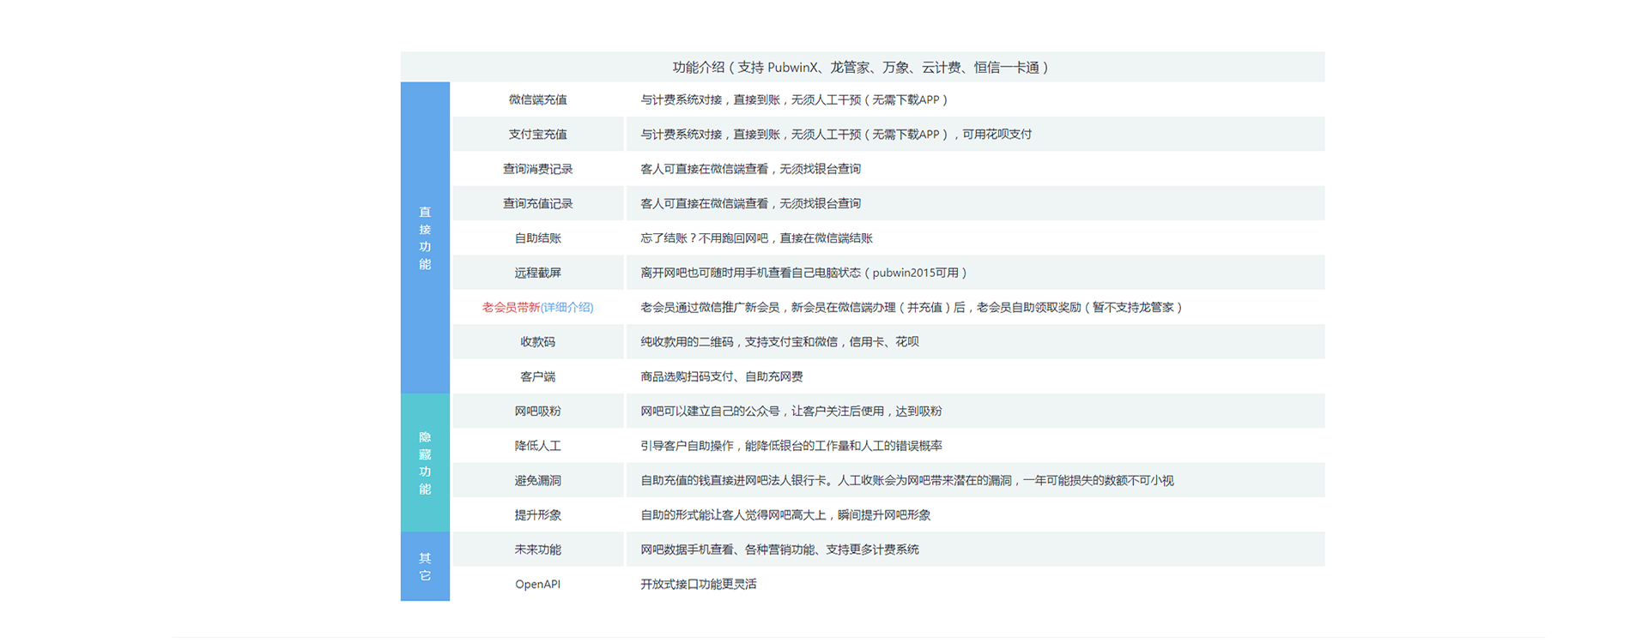Select the 客户端 cell
The width and height of the screenshot is (1648, 643).
tap(538, 376)
